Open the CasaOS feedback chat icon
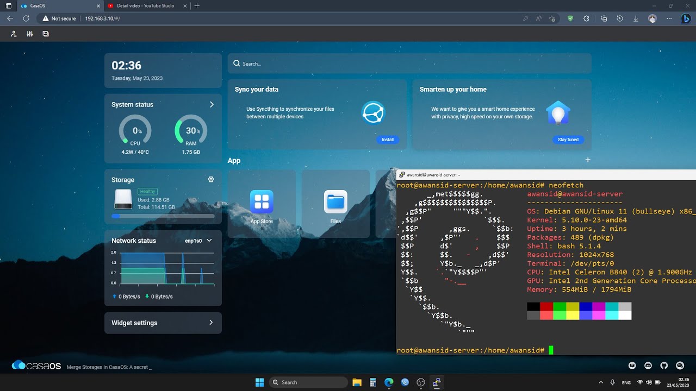Image resolution: width=696 pixels, height=391 pixels. coord(632,365)
